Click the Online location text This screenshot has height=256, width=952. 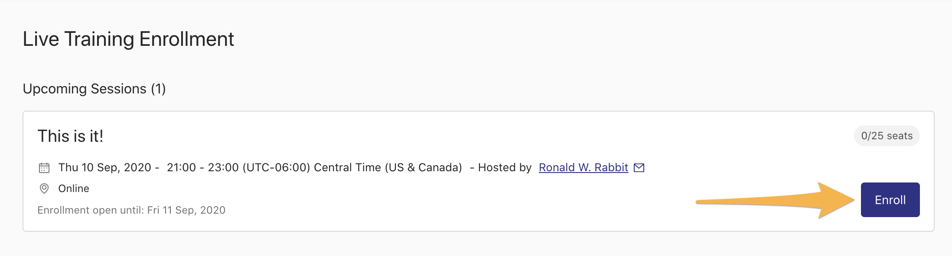coord(74,189)
